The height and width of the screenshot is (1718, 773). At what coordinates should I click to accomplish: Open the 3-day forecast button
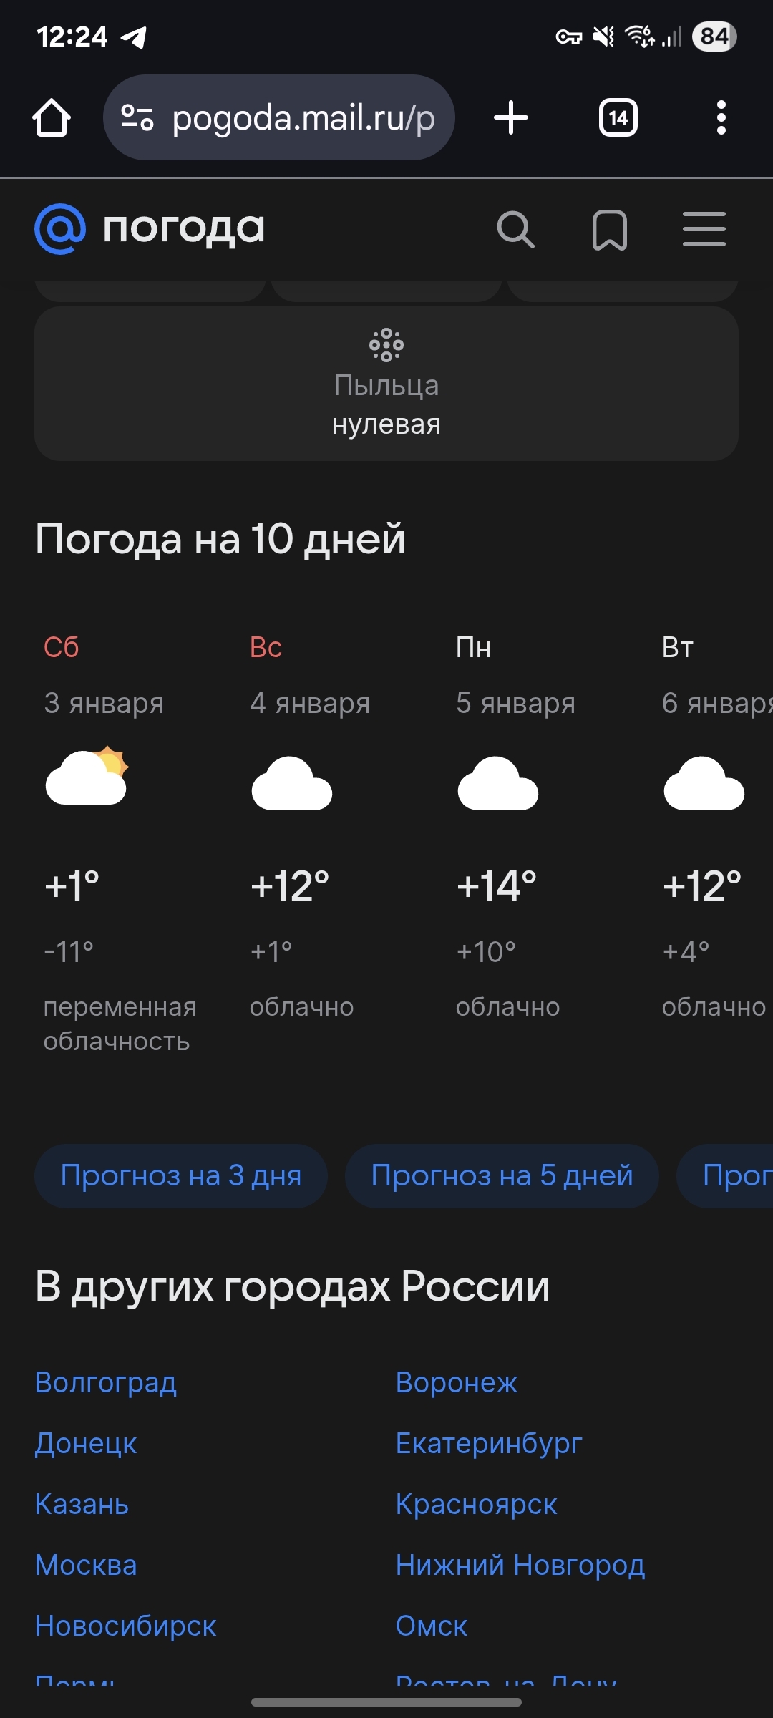[x=181, y=1176]
